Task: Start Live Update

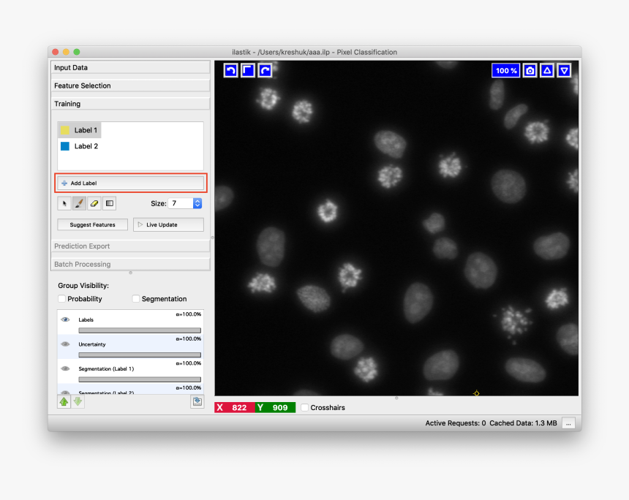Action: coord(168,224)
